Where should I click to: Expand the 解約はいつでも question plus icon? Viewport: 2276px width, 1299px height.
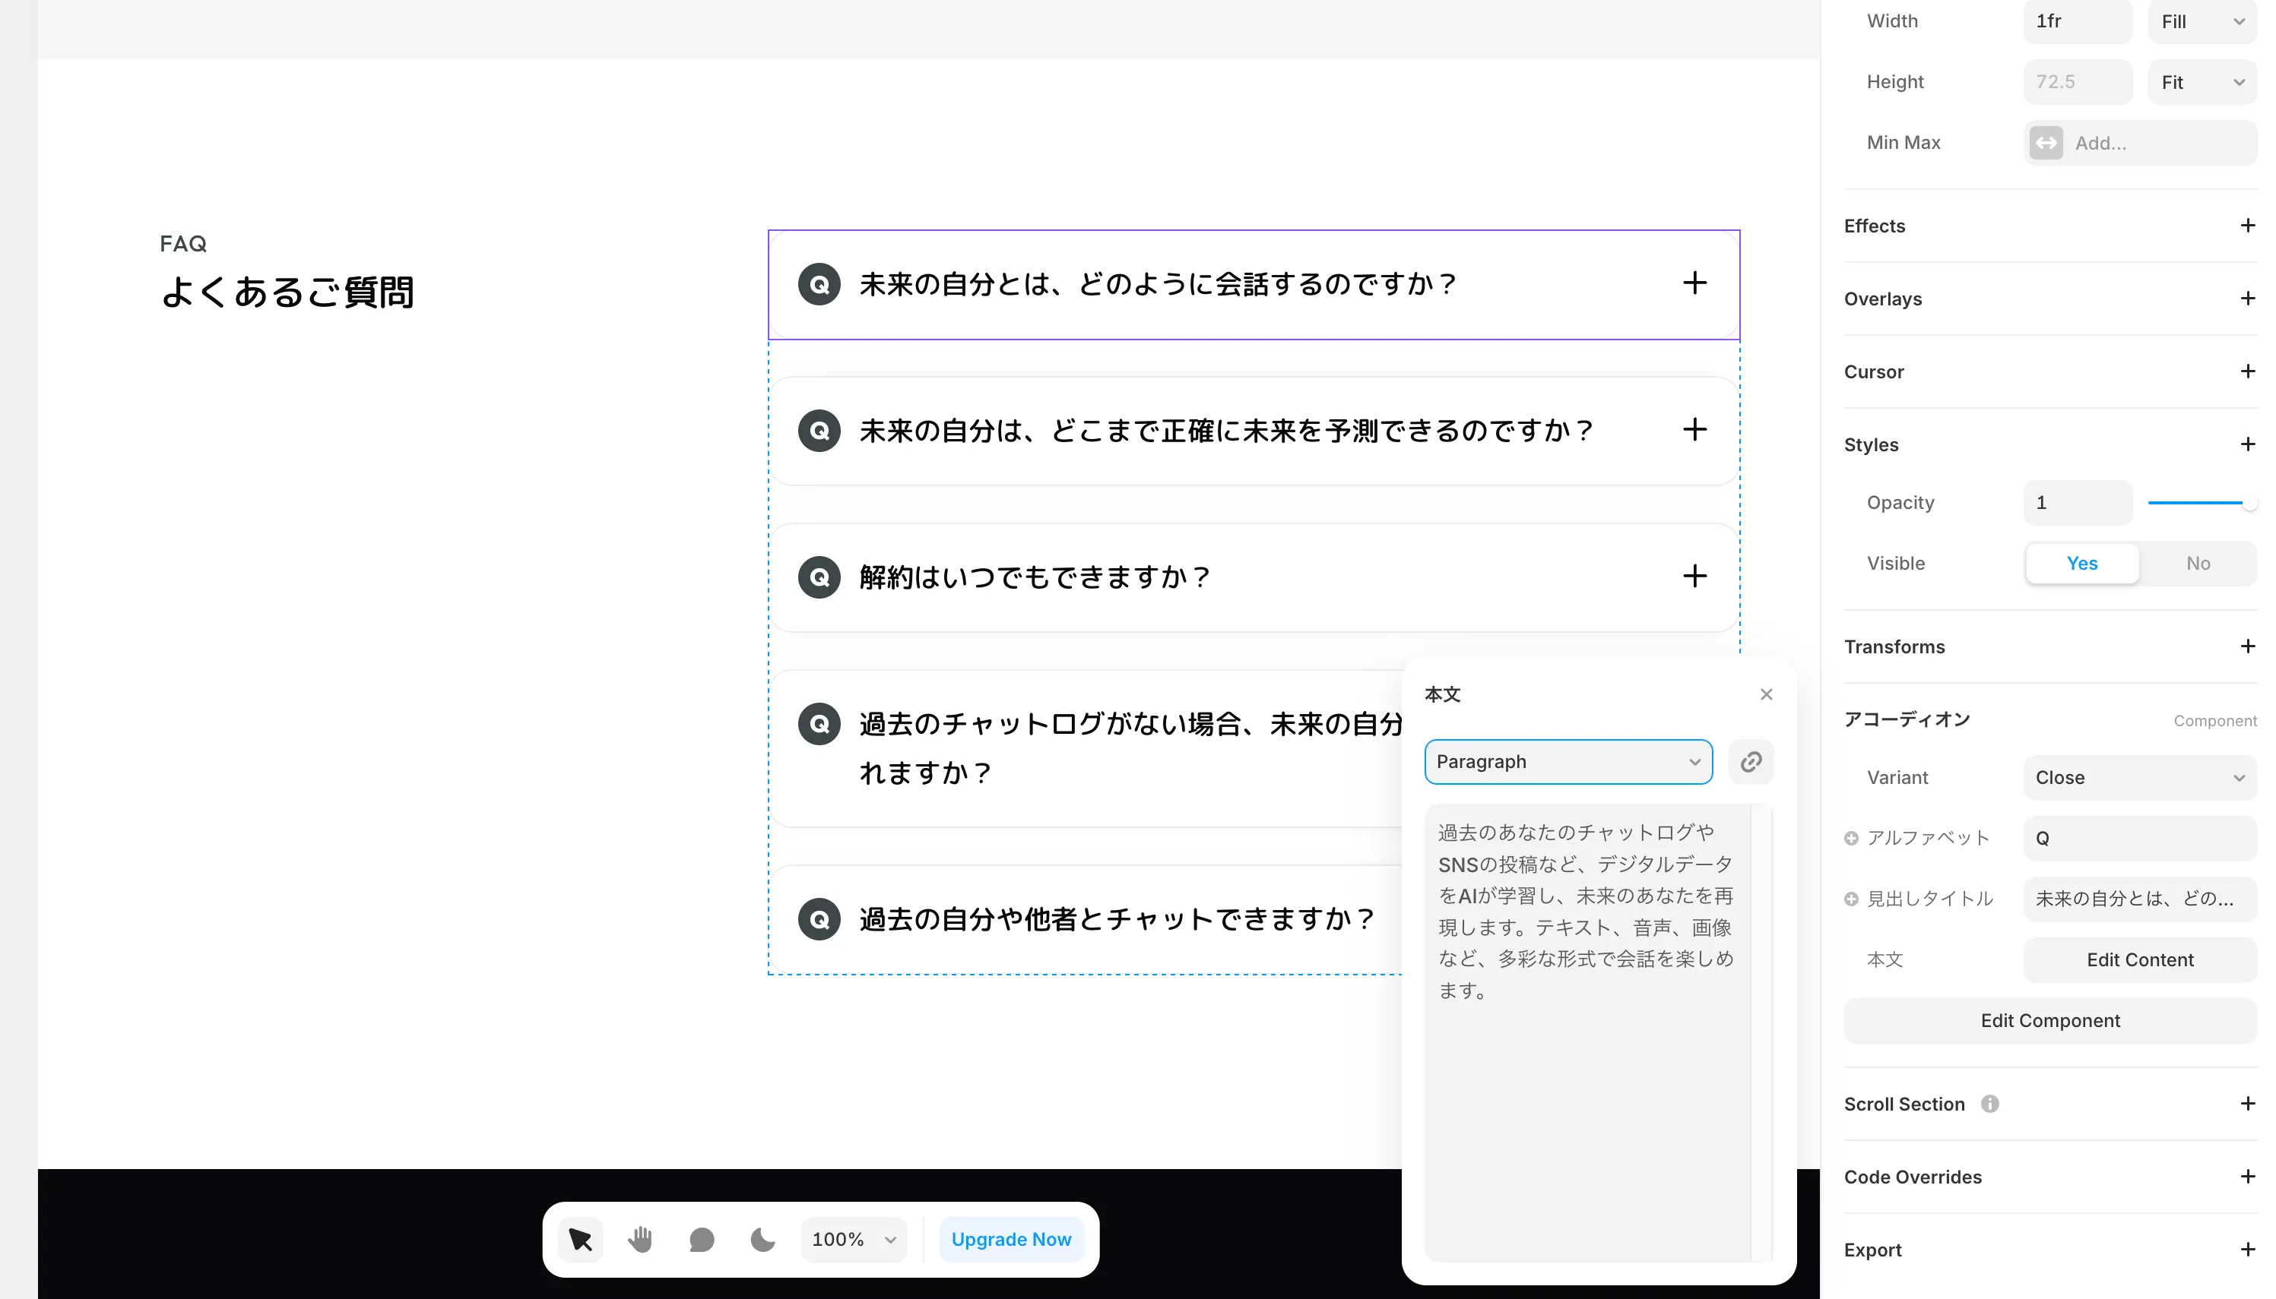(1694, 577)
